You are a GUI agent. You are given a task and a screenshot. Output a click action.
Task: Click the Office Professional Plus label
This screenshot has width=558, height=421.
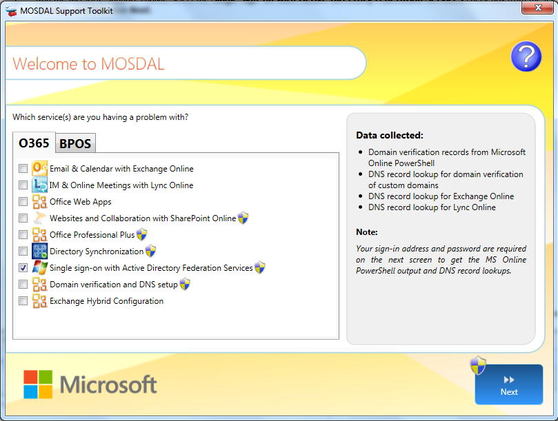click(x=92, y=235)
